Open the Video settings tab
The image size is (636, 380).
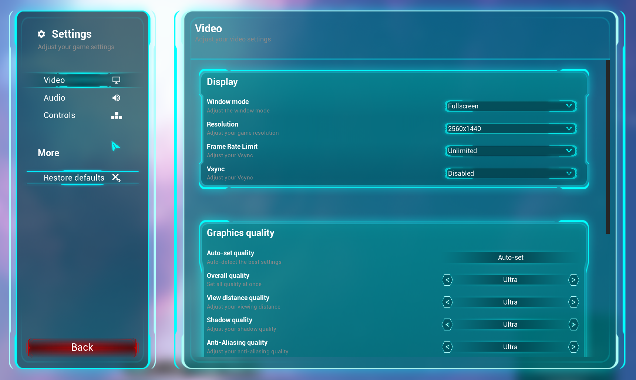83,80
